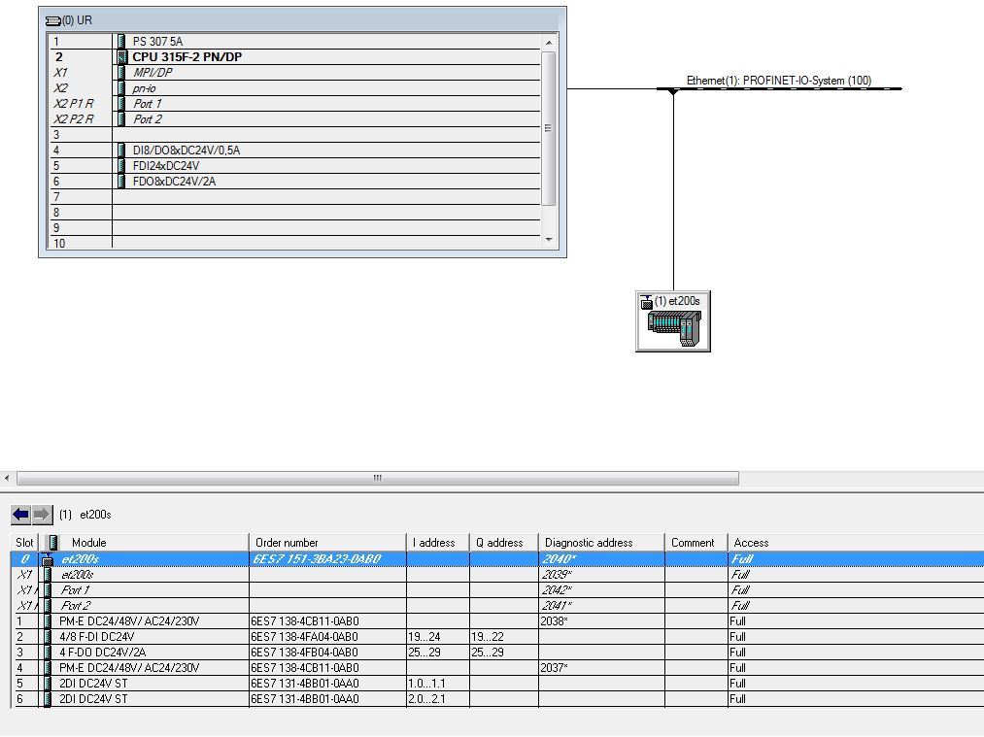Click module icon of 4/8 F-DI DC24V

[x=47, y=637]
